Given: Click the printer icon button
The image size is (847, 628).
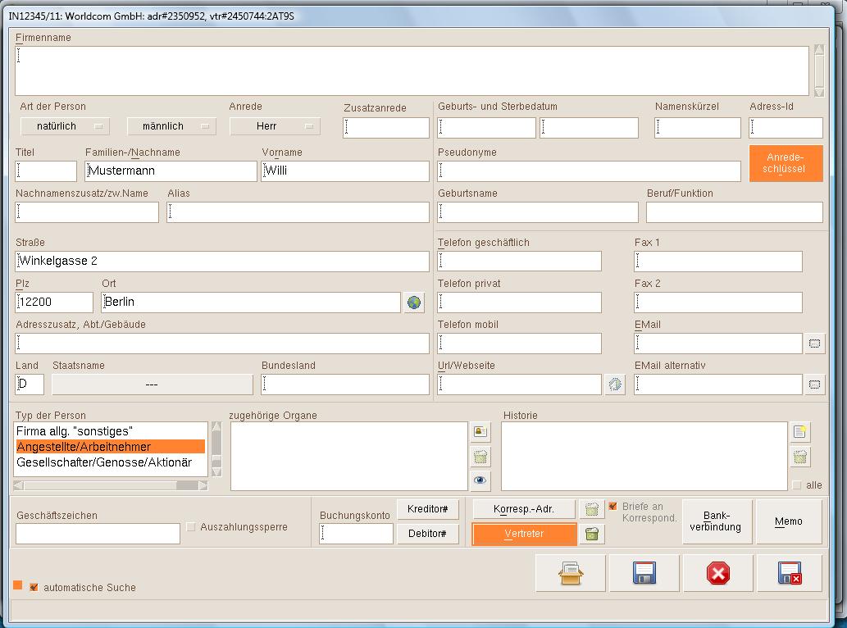Looking at the screenshot, I should (571, 573).
